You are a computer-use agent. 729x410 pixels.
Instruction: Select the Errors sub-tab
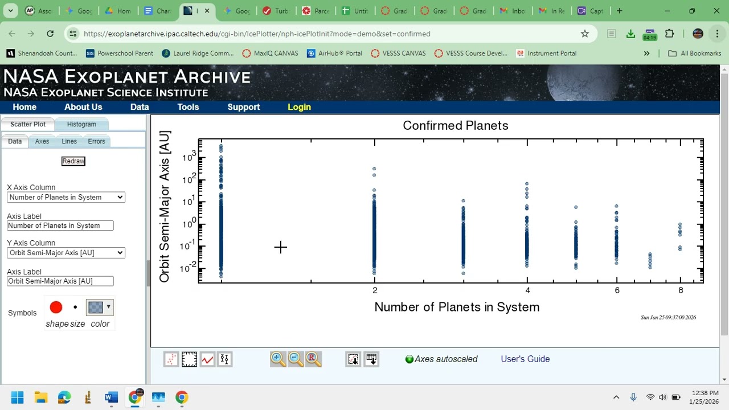96,141
